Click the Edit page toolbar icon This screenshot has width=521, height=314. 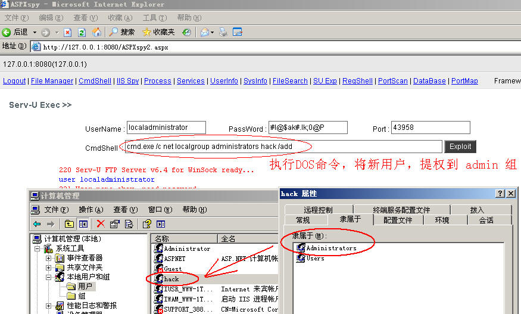coord(238,32)
